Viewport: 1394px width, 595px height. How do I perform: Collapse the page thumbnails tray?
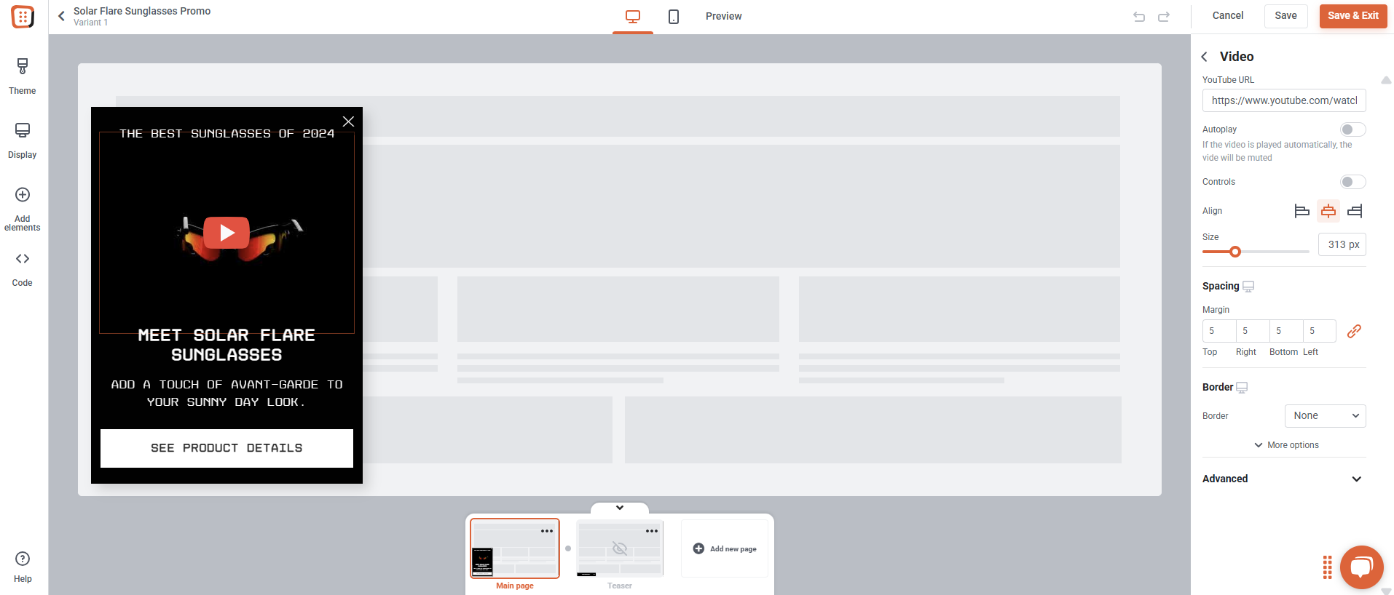tap(620, 508)
